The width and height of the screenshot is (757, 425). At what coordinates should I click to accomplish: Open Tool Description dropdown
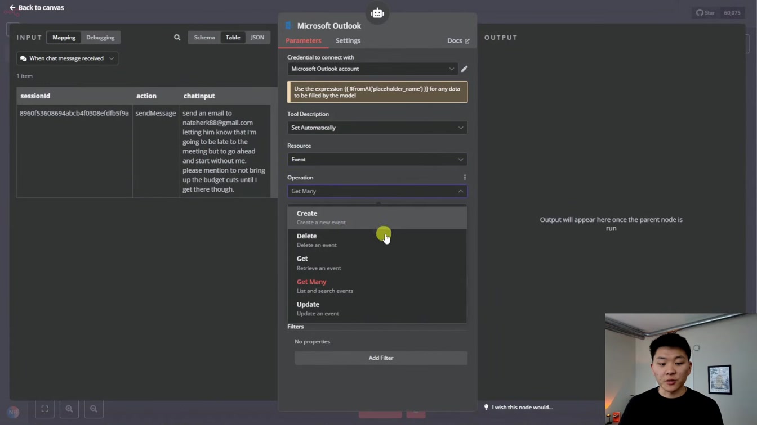coord(377,128)
